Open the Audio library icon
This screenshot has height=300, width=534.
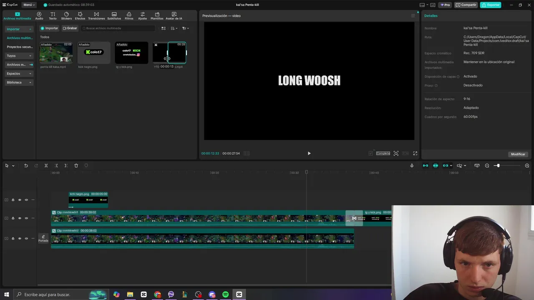pos(39,16)
